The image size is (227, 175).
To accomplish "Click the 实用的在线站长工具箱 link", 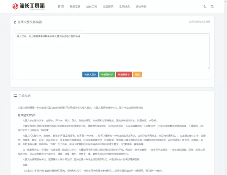I will point(199,22).
